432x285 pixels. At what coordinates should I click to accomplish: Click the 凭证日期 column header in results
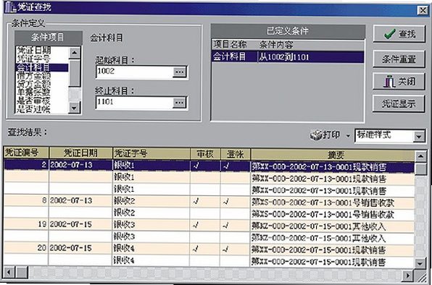[x=80, y=153]
